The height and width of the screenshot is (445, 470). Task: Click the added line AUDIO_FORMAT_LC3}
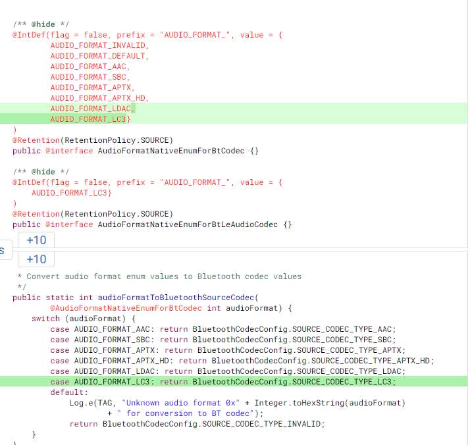click(x=90, y=119)
